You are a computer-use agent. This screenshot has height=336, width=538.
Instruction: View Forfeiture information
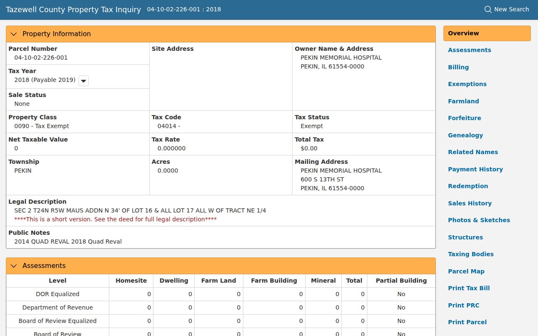pyautogui.click(x=464, y=118)
